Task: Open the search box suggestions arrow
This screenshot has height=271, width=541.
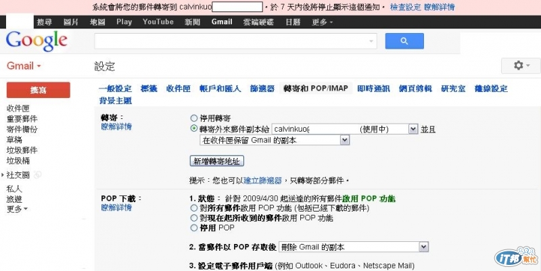Action: point(371,41)
